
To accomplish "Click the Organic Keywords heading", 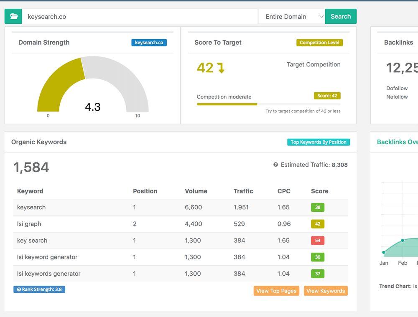I will click(39, 142).
